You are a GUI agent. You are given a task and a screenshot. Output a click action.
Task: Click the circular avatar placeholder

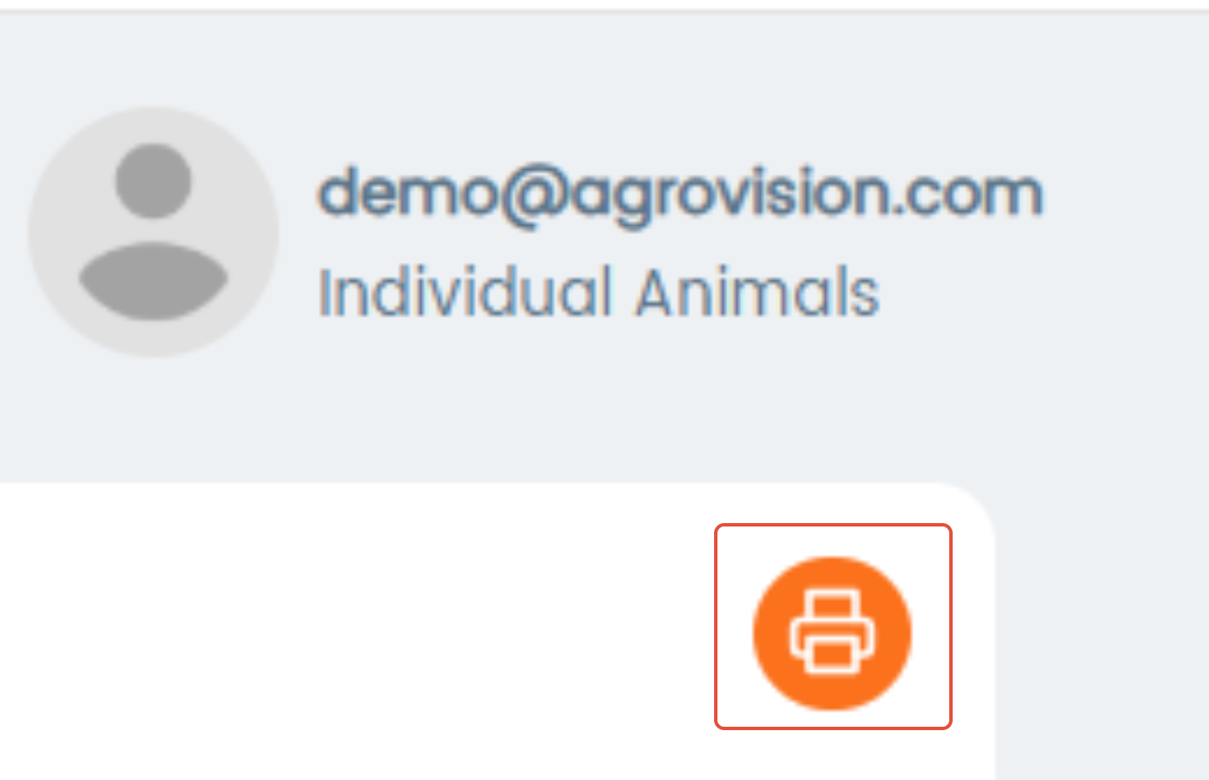coord(153,232)
